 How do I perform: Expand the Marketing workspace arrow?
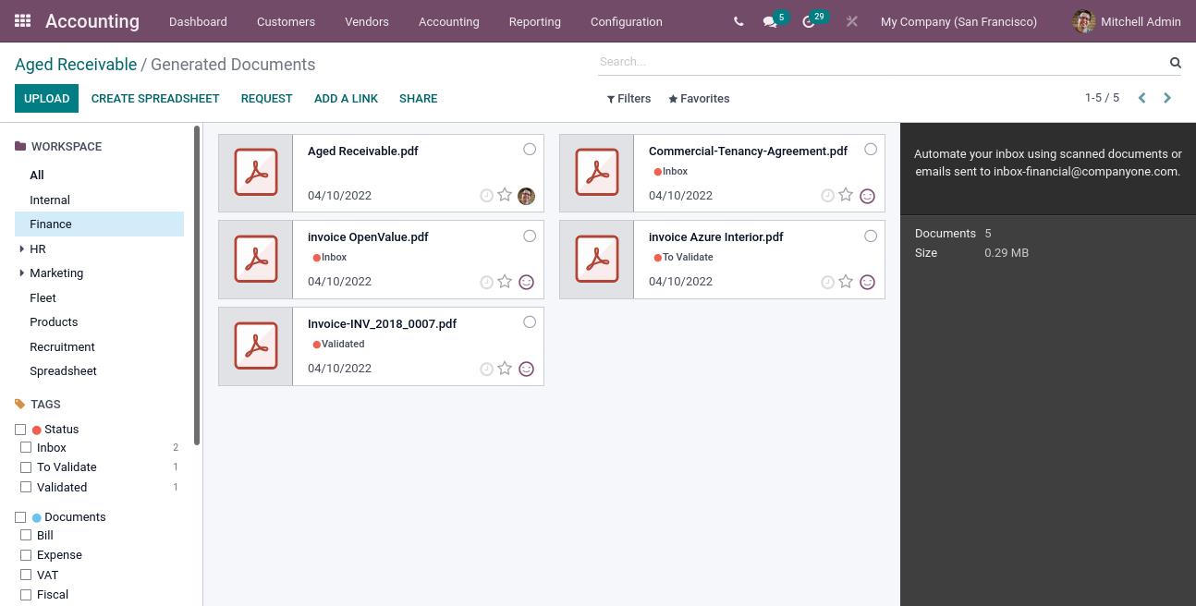(21, 273)
